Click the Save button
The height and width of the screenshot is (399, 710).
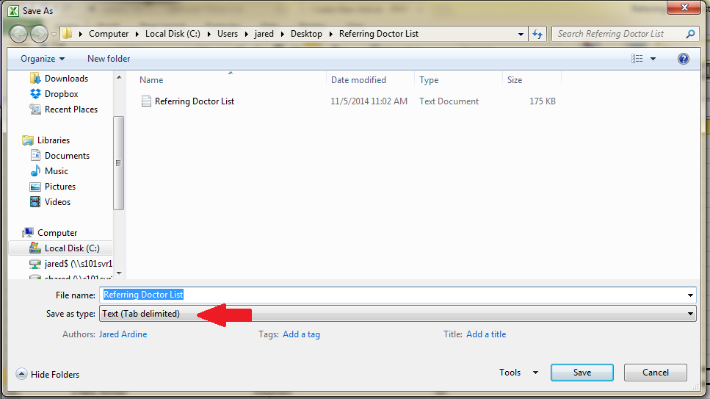[582, 373]
